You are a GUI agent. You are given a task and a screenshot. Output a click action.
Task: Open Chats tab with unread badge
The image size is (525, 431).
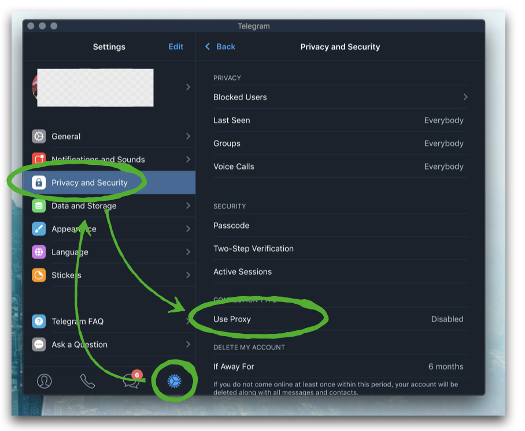coord(131,381)
